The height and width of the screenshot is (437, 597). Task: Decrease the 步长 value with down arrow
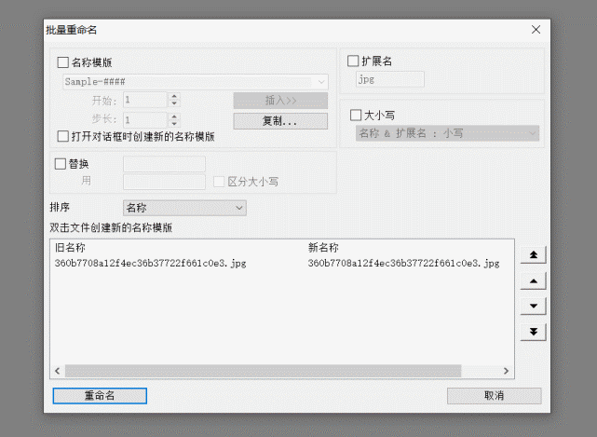pos(174,123)
